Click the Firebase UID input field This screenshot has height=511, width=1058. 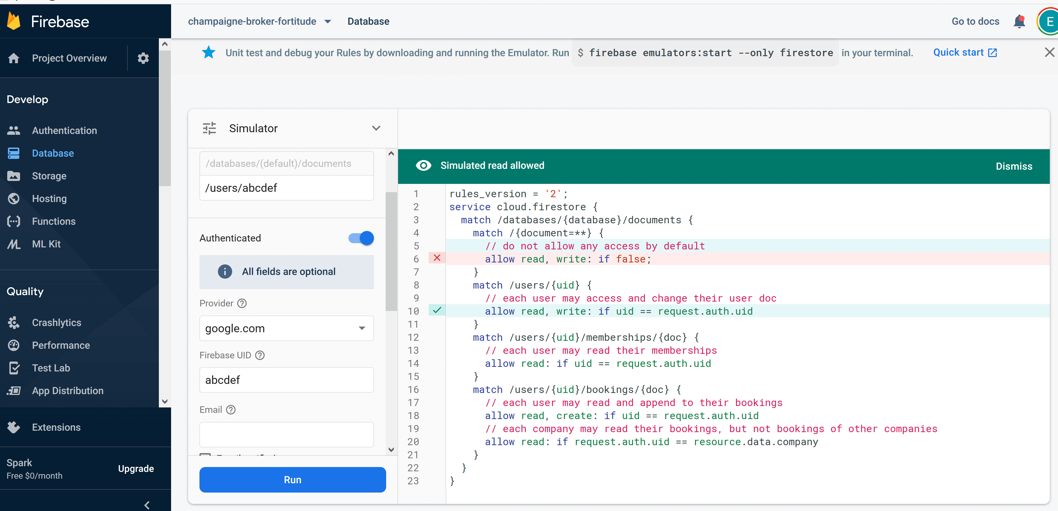(286, 380)
